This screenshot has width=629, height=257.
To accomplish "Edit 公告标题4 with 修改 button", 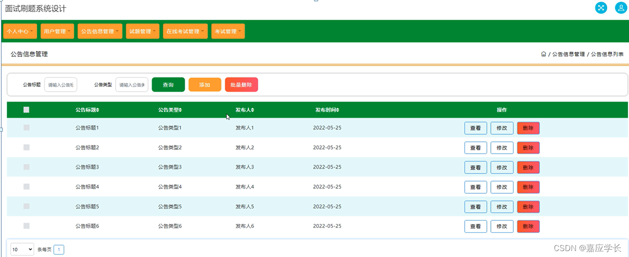I will pyautogui.click(x=502, y=187).
